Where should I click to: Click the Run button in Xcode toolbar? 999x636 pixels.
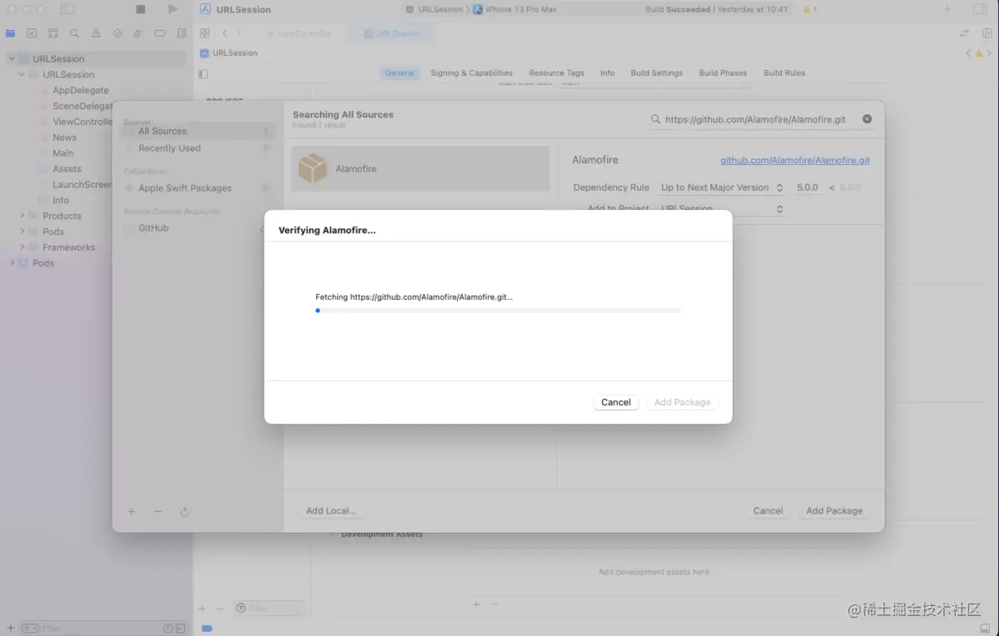coord(172,9)
